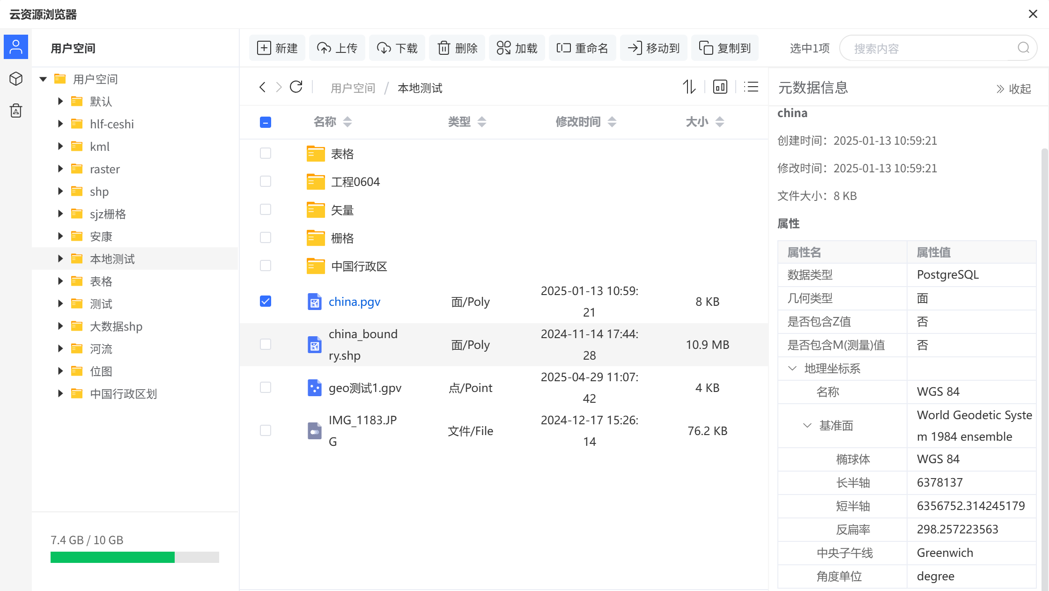Click the 用户空间 breadcrumb item

click(x=353, y=88)
